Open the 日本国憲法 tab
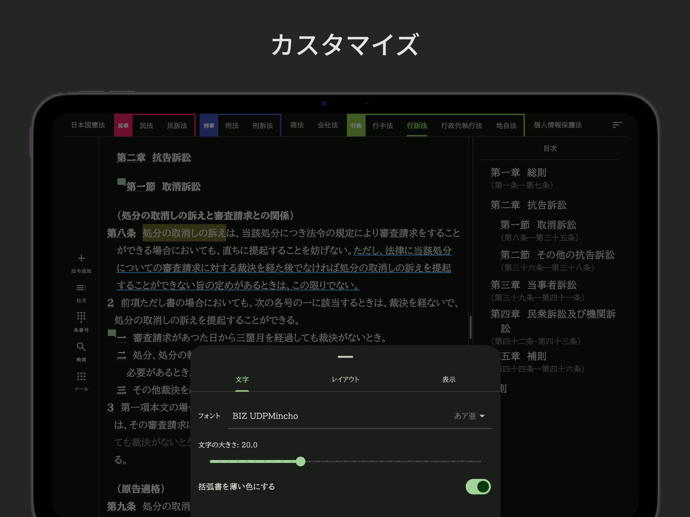This screenshot has width=690, height=517. (88, 125)
